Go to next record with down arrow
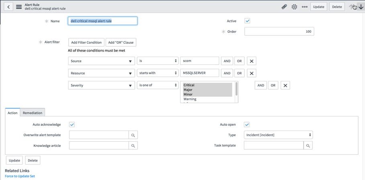This screenshot has height=180, width=365. click(x=361, y=7)
